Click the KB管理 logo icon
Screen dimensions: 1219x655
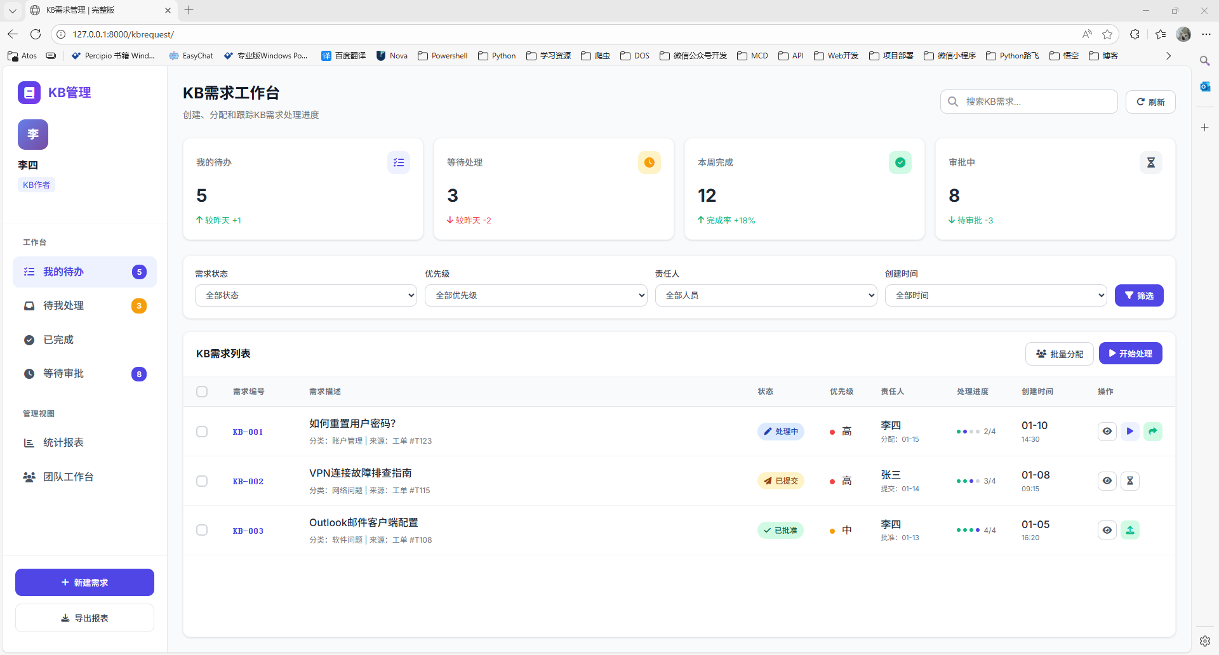[29, 93]
